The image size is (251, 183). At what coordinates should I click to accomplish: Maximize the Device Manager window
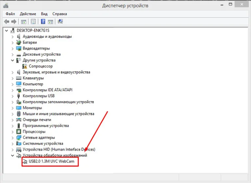coord(230,5)
